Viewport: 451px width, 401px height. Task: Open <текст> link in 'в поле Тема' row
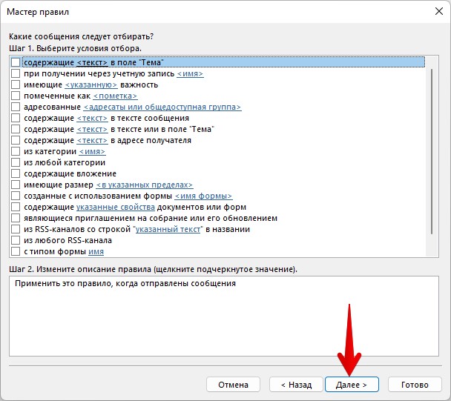click(x=92, y=62)
